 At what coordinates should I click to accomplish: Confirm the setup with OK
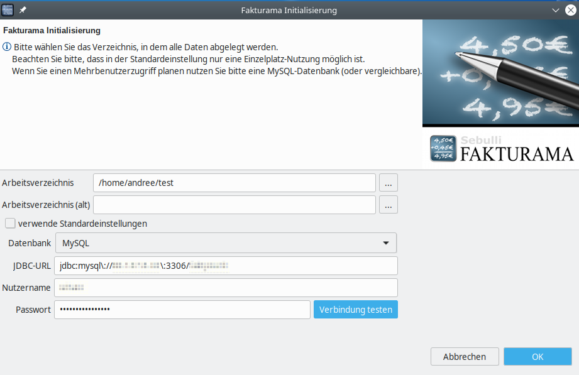pos(538,357)
